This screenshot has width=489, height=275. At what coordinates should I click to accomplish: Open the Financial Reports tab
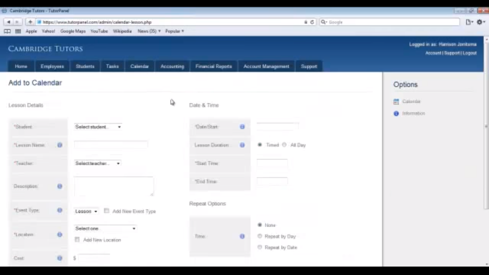[x=213, y=66]
